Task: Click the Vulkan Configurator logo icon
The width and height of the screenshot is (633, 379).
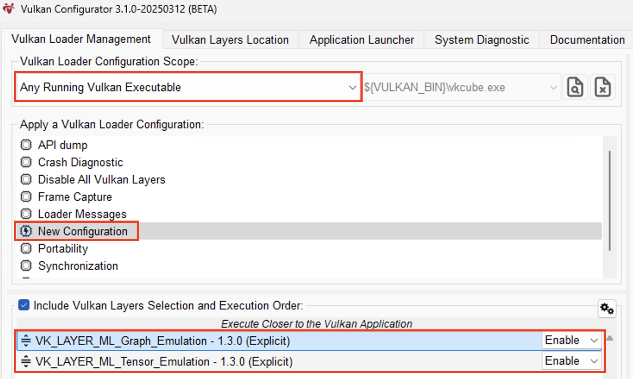Action: (9, 8)
